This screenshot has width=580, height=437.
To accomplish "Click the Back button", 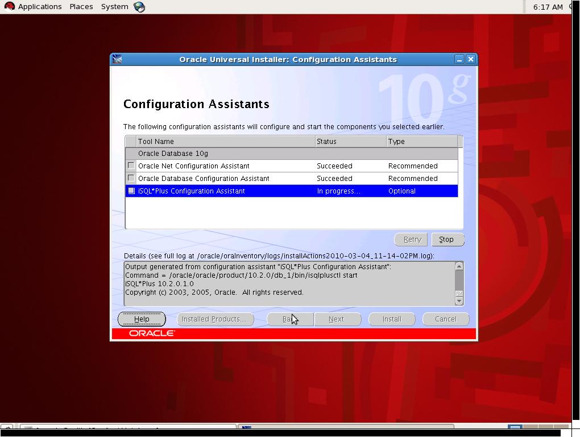I will click(290, 319).
